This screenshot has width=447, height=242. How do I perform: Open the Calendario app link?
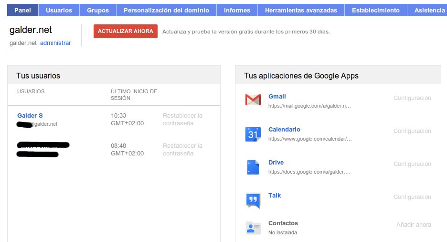[x=284, y=129]
